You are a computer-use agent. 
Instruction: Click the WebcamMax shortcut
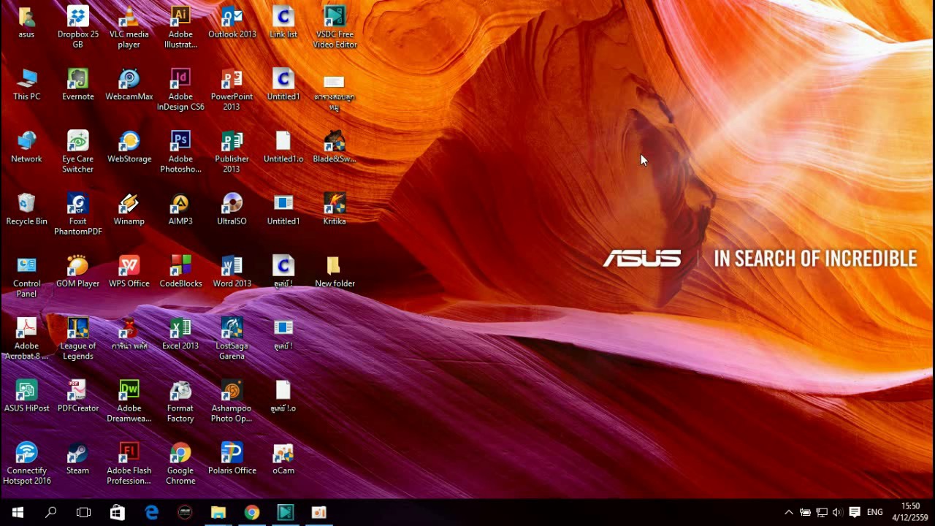[x=129, y=84]
